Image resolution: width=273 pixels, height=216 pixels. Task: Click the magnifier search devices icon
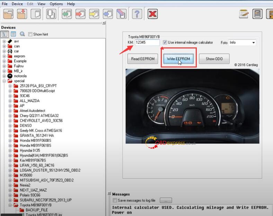(22, 34)
